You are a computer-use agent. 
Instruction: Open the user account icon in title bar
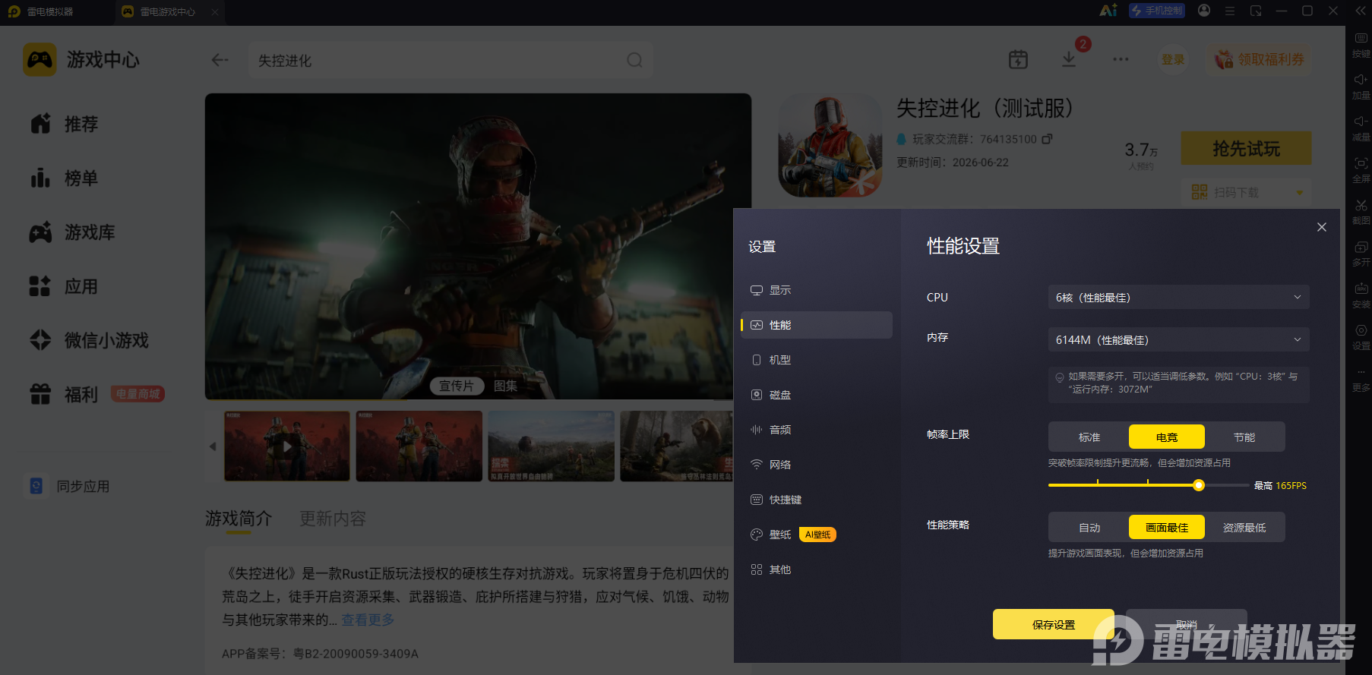(x=1204, y=11)
